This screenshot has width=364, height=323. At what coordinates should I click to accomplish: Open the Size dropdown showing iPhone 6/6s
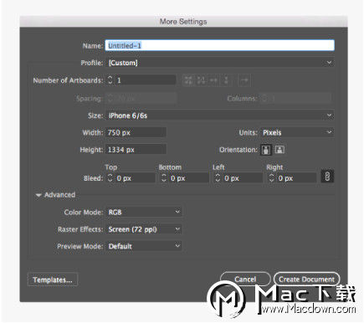pos(220,115)
